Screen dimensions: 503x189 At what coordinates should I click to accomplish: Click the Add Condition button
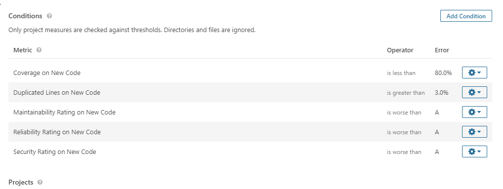466,16
